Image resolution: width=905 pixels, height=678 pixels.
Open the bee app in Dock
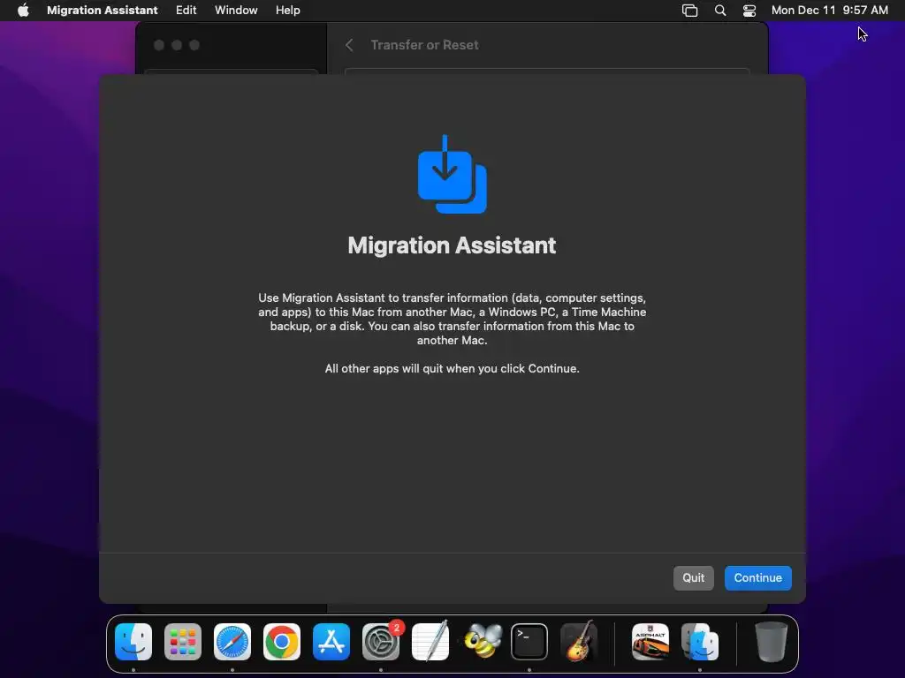[x=483, y=641]
